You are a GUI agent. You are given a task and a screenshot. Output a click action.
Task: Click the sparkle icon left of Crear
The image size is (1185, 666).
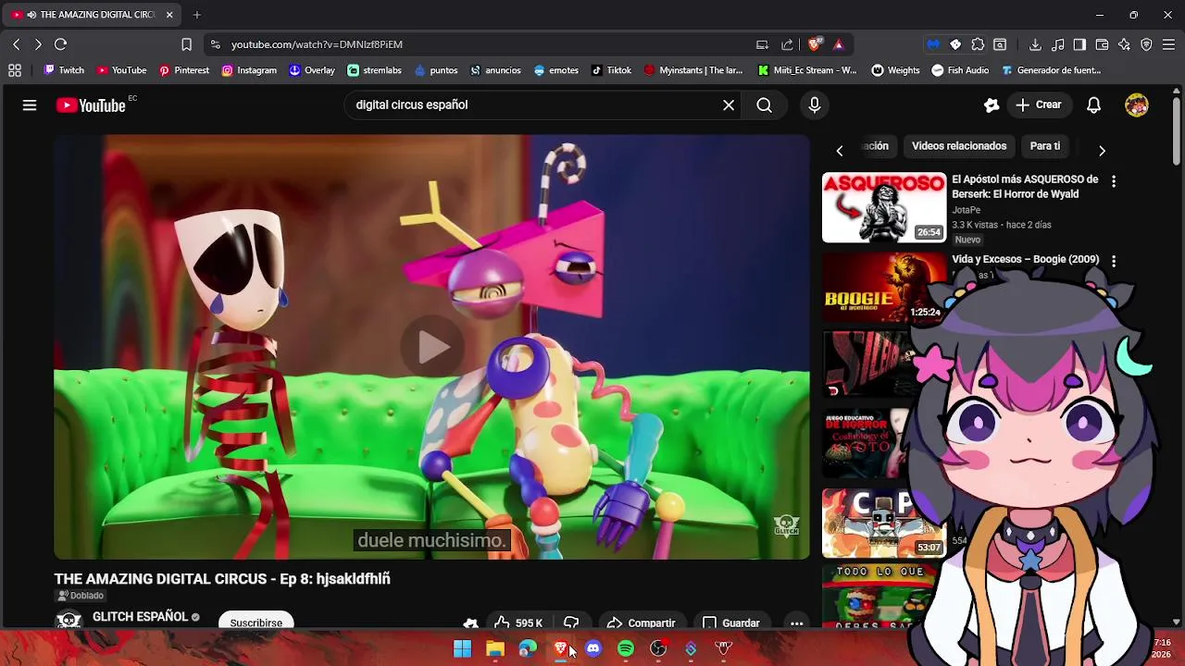click(x=992, y=105)
